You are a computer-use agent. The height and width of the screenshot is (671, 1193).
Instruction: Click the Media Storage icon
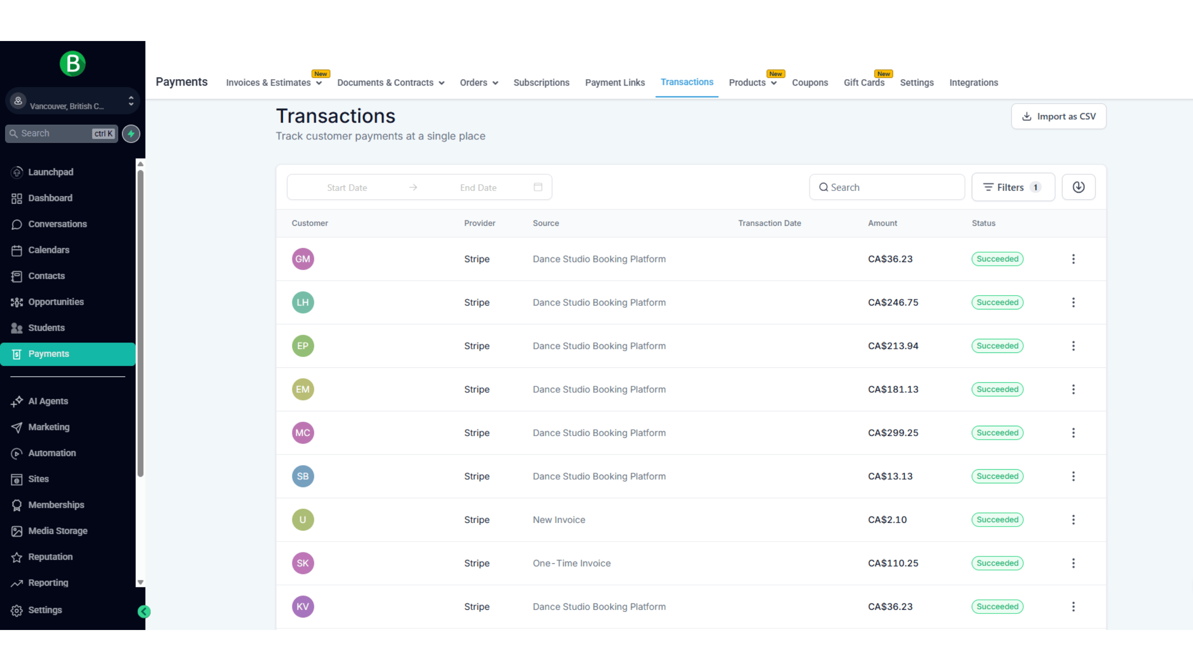(17, 531)
